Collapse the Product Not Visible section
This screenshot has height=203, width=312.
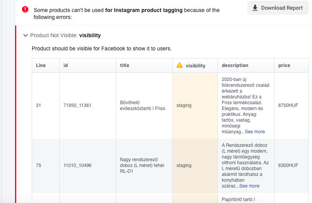26,36
